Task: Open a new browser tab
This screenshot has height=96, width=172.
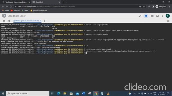Action: tap(64, 2)
